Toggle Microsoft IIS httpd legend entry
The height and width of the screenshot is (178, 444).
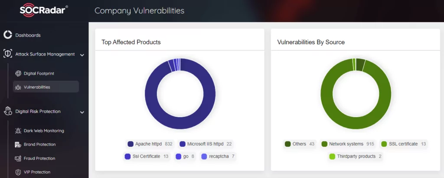coord(206,144)
